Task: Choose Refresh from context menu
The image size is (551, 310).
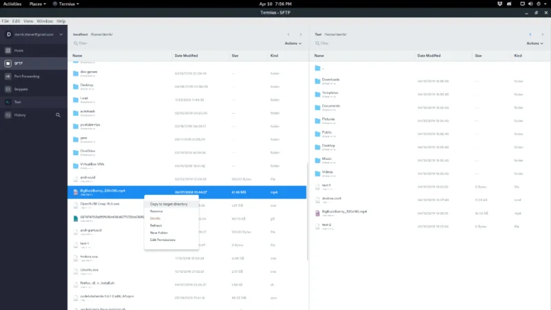Action: 171,225
